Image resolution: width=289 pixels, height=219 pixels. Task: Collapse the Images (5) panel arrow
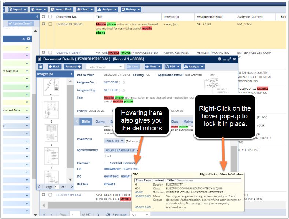pos(71,74)
